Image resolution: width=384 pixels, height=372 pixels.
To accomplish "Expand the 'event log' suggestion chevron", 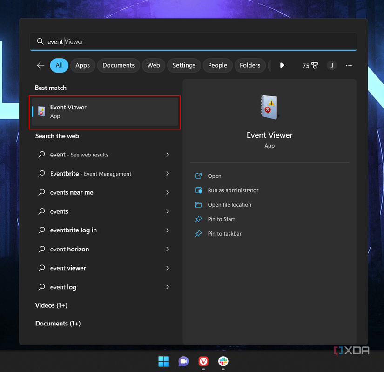I will pyautogui.click(x=168, y=287).
